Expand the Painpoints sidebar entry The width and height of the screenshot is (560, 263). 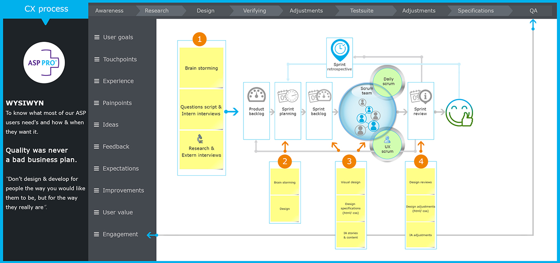(x=117, y=103)
